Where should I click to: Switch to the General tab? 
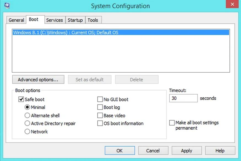pos(16,20)
